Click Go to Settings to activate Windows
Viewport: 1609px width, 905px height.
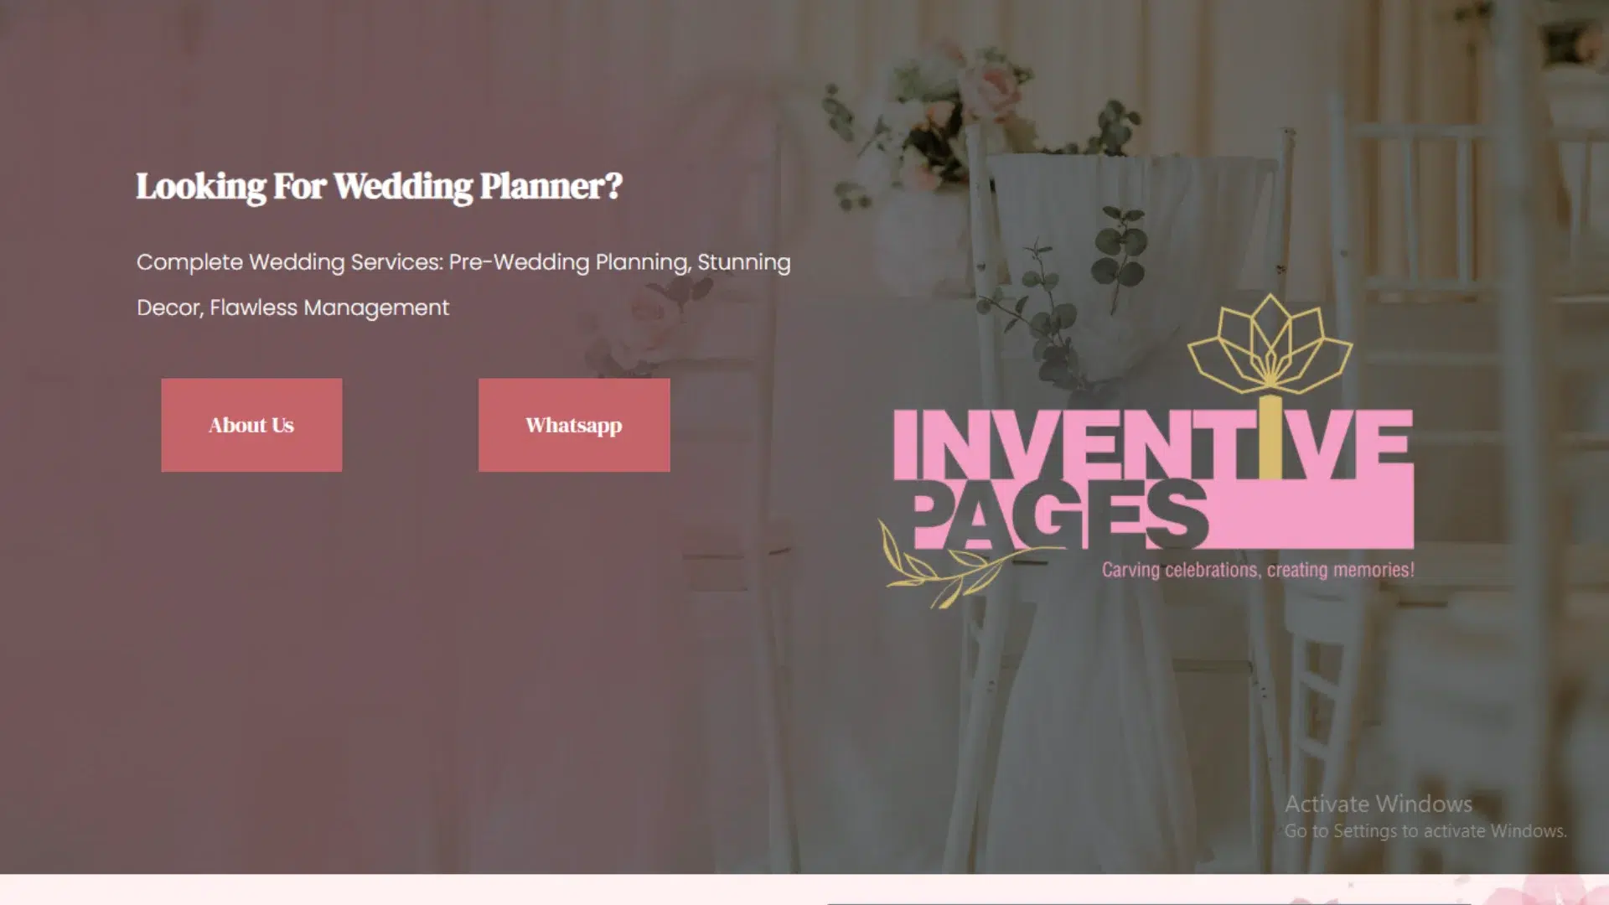coord(1425,830)
